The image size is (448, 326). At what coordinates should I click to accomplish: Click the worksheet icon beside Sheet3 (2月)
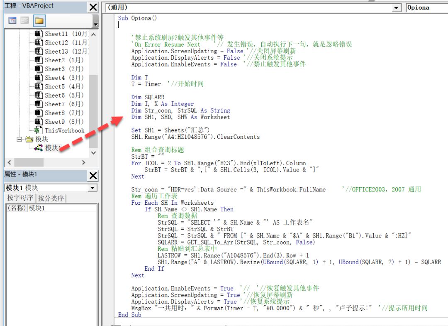click(x=39, y=69)
